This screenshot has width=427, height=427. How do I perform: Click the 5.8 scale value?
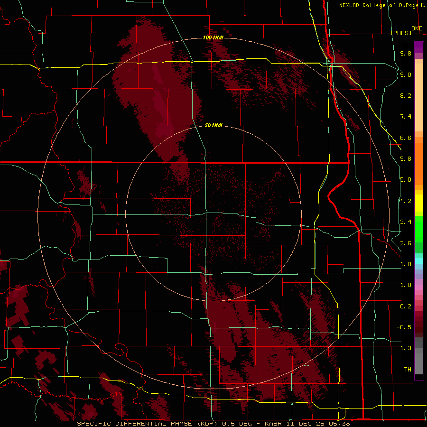406,159
